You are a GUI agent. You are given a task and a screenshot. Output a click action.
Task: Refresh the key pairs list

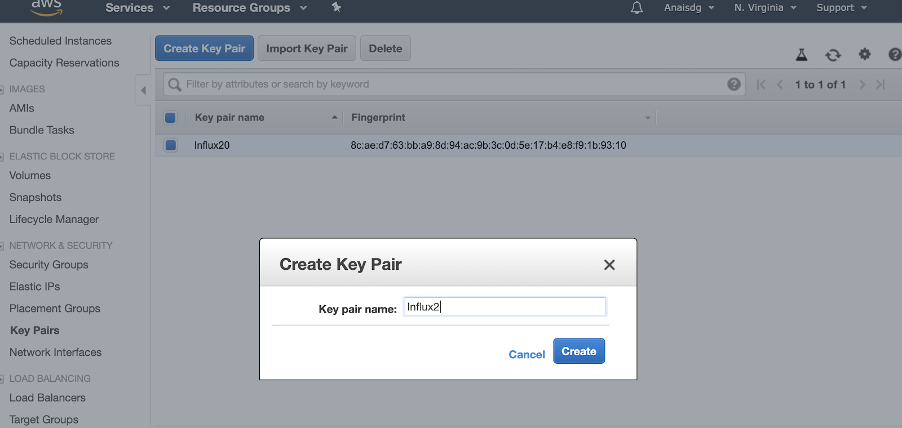click(x=833, y=55)
